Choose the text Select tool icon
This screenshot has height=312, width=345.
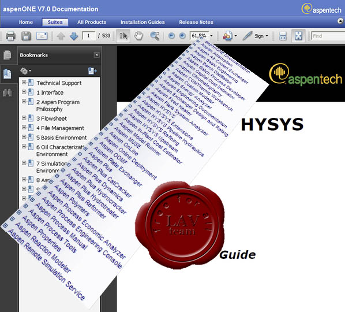pos(123,36)
